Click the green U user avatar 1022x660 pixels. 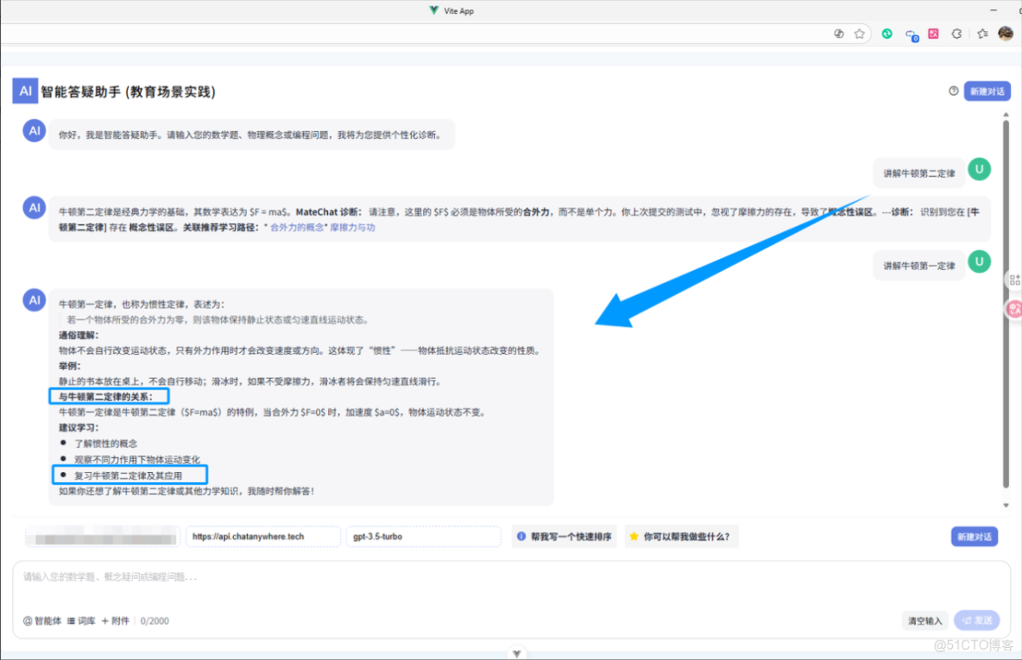coord(980,170)
